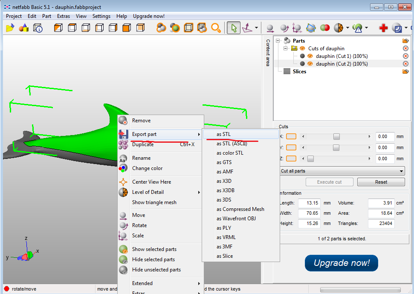Click the add part shapes toolbar icon
Screen dimensions: 414x294
coord(24,28)
